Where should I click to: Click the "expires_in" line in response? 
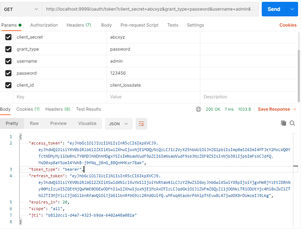pyautogui.click(x=49, y=202)
